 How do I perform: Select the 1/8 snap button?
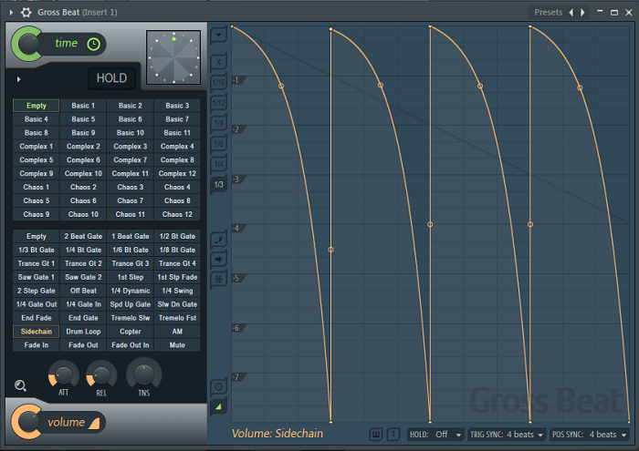click(x=219, y=123)
